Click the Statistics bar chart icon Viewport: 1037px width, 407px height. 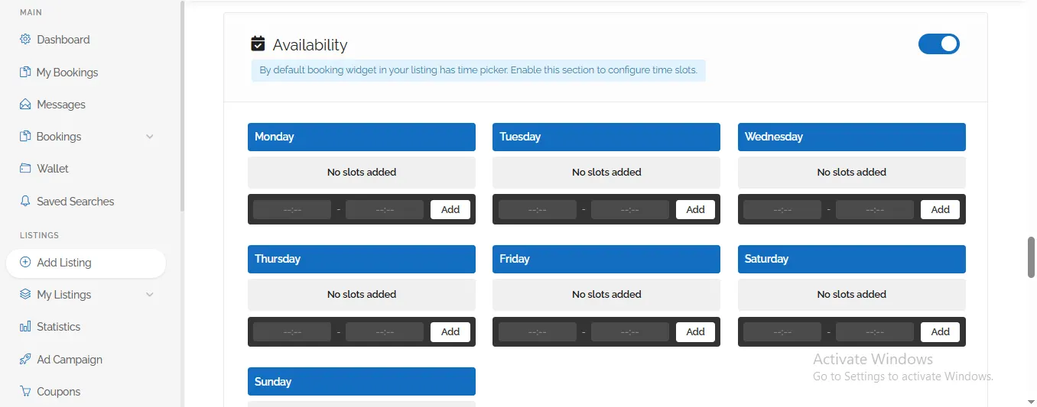(x=25, y=327)
